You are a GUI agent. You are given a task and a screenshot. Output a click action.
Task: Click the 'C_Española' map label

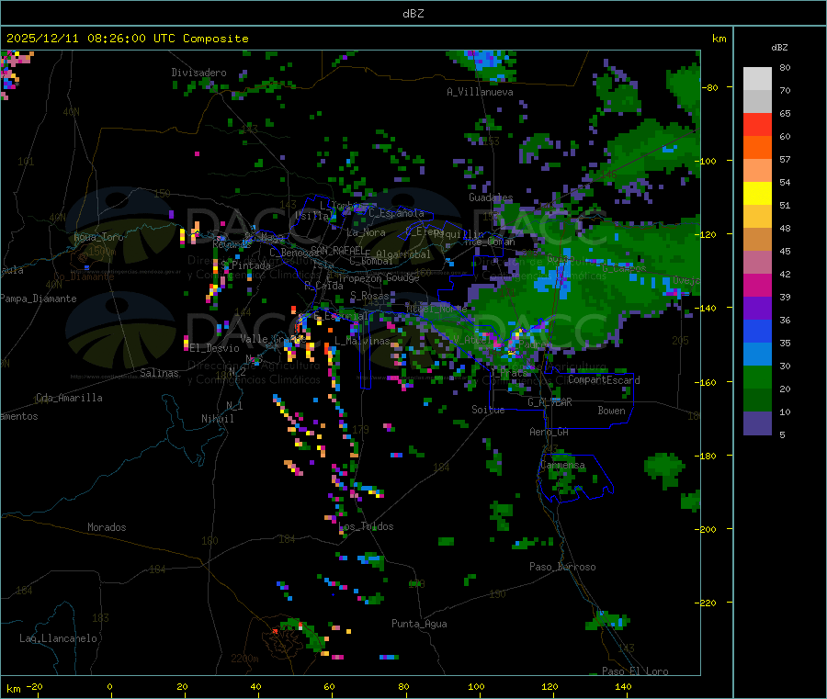coord(397,213)
